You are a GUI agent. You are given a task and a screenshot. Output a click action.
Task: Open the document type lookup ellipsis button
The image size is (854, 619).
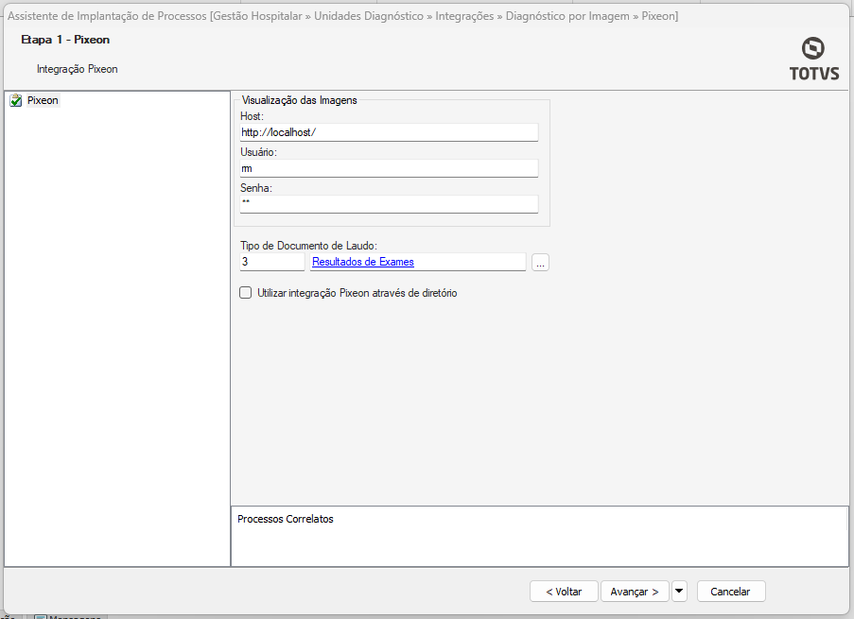tap(540, 263)
